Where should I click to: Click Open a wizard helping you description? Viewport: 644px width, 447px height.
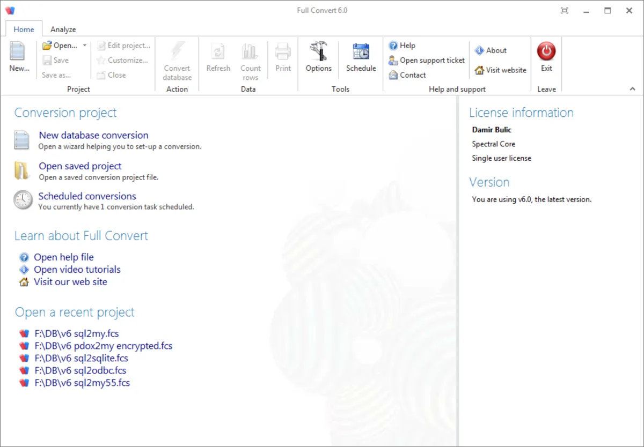(120, 146)
